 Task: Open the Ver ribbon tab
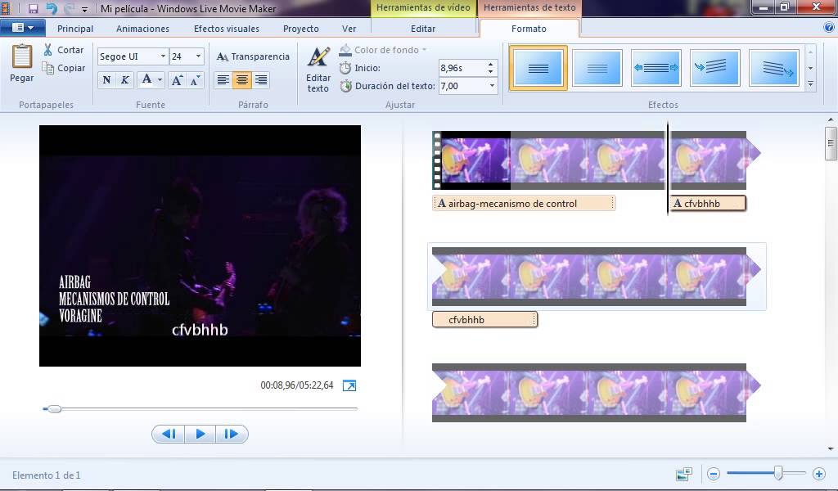(x=349, y=29)
